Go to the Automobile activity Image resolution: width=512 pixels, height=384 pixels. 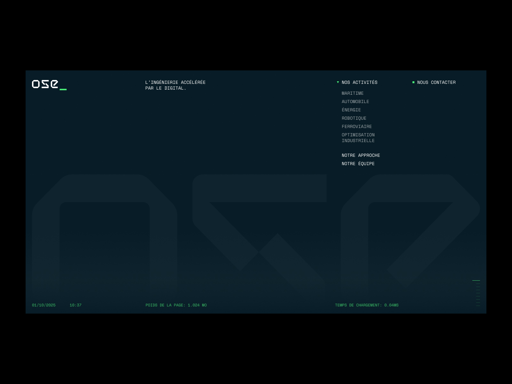pos(355,102)
